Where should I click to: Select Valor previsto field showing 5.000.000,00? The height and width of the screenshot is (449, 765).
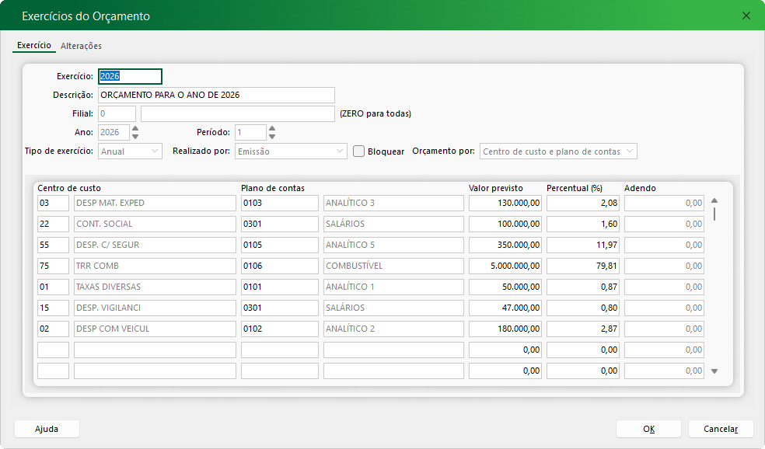click(505, 266)
